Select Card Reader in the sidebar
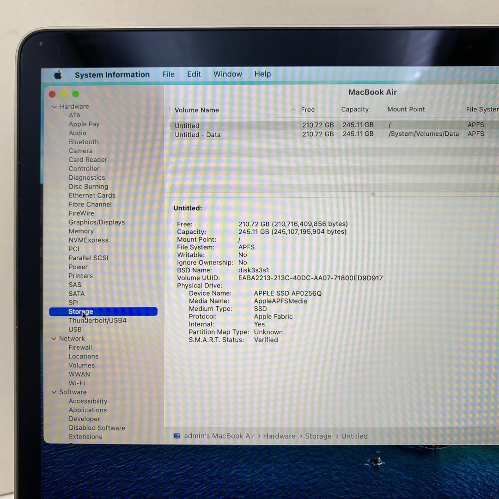 (x=88, y=160)
